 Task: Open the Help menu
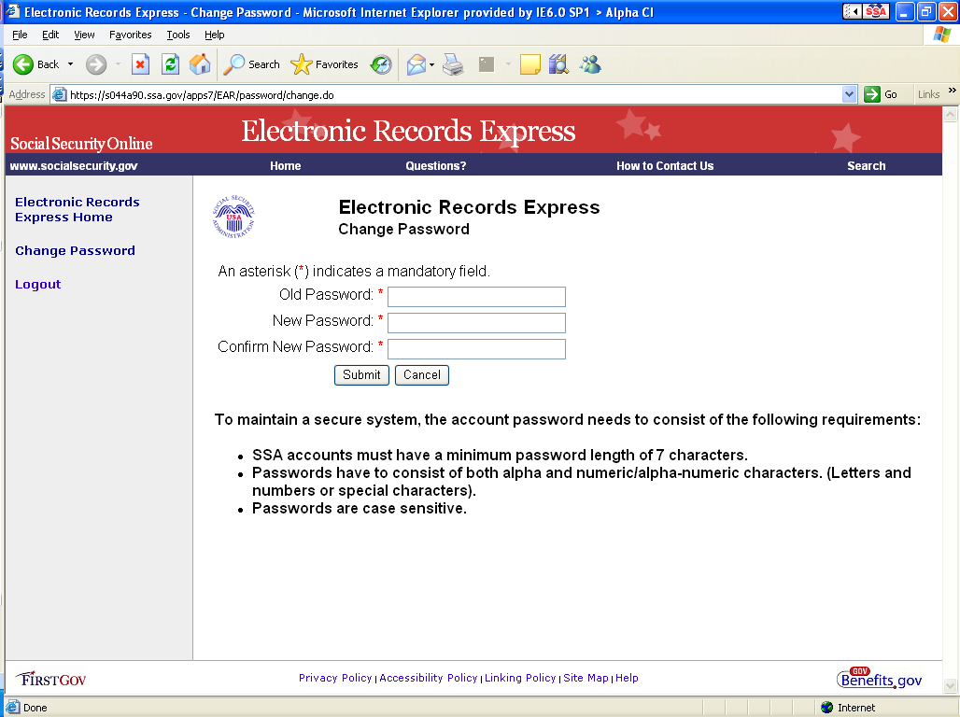(214, 35)
